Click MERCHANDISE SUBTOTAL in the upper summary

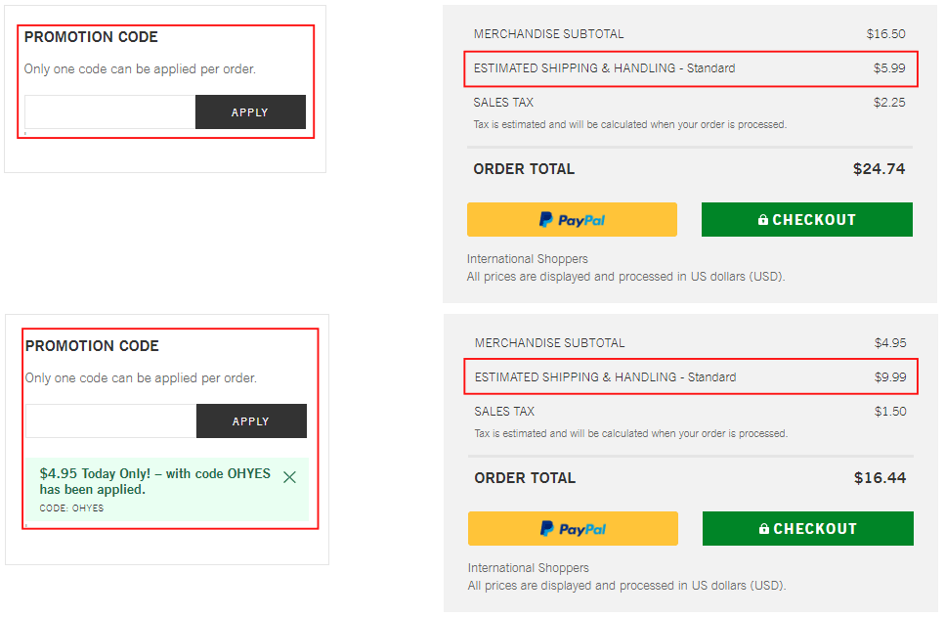(x=550, y=33)
